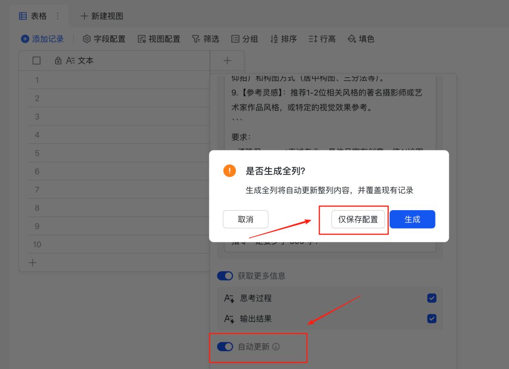The width and height of the screenshot is (509, 369).
Task: Click the + to add a new record row
Action: pyautogui.click(x=33, y=262)
